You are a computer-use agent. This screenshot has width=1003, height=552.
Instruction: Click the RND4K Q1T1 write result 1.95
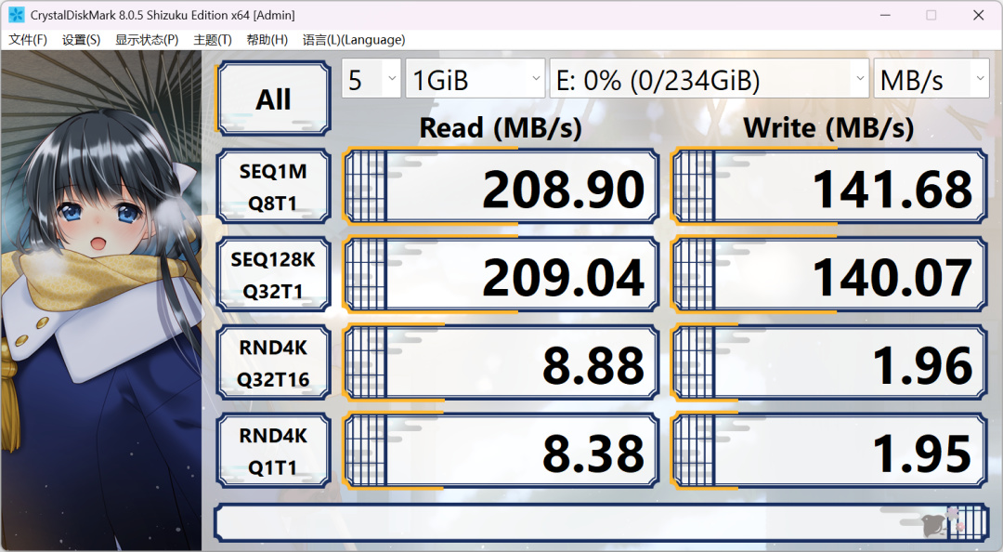(x=829, y=451)
